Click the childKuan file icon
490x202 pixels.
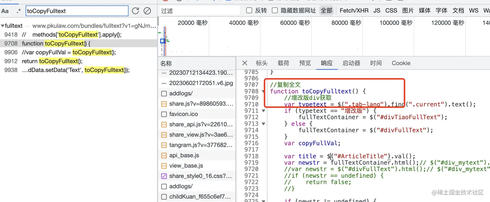[164, 197]
